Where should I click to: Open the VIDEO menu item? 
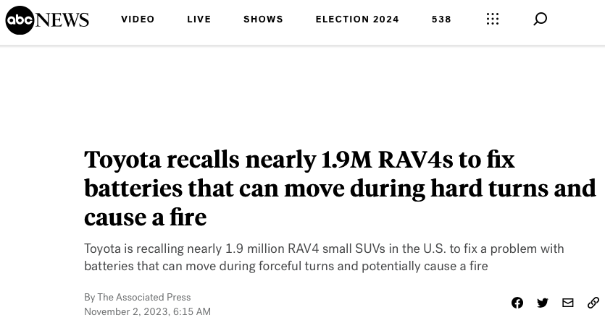(x=138, y=20)
